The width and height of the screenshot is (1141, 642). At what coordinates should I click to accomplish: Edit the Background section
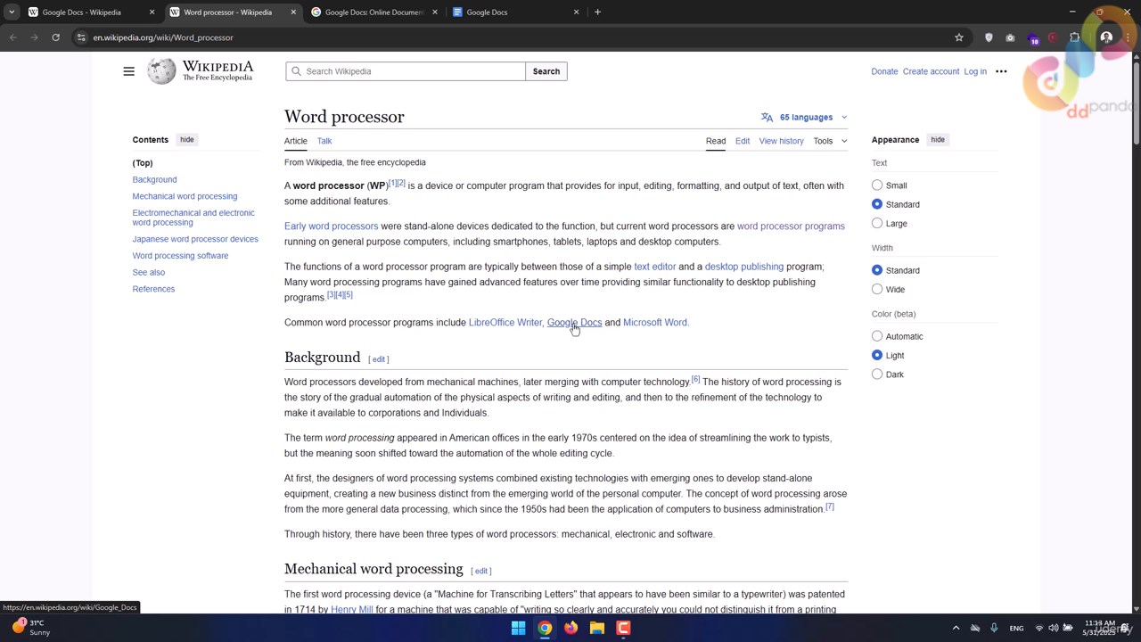coord(379,359)
